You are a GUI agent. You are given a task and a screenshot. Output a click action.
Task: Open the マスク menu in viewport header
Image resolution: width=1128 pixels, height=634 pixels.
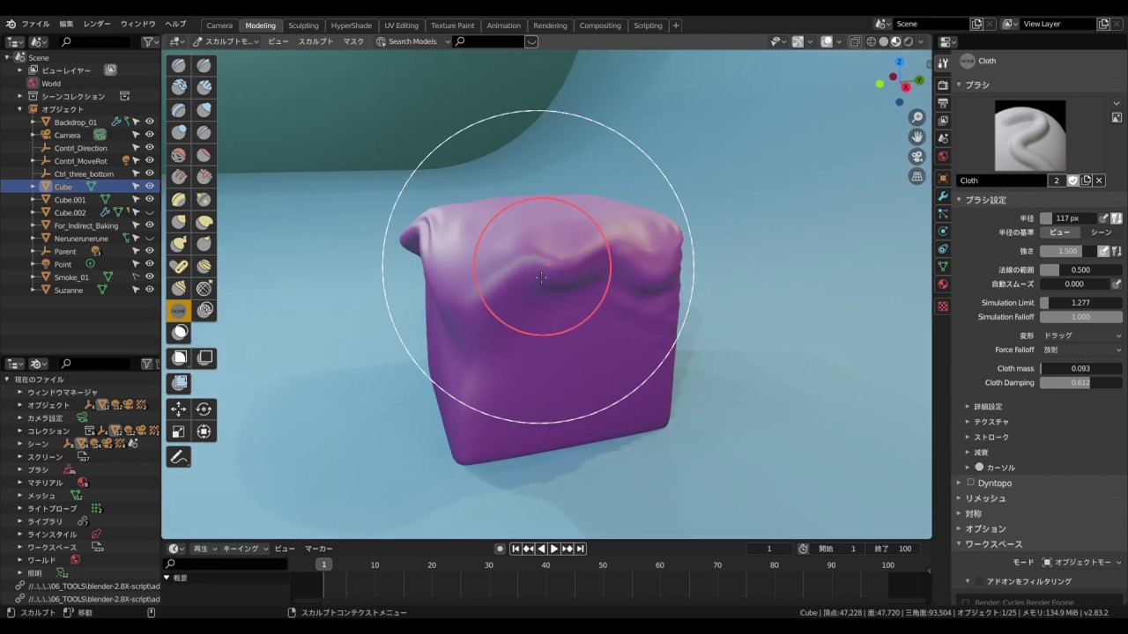[x=353, y=41]
